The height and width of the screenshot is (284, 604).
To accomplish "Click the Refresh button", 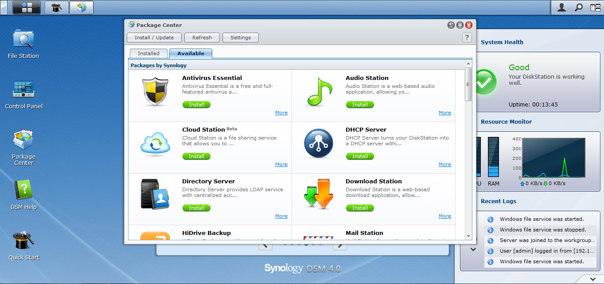I will (202, 38).
